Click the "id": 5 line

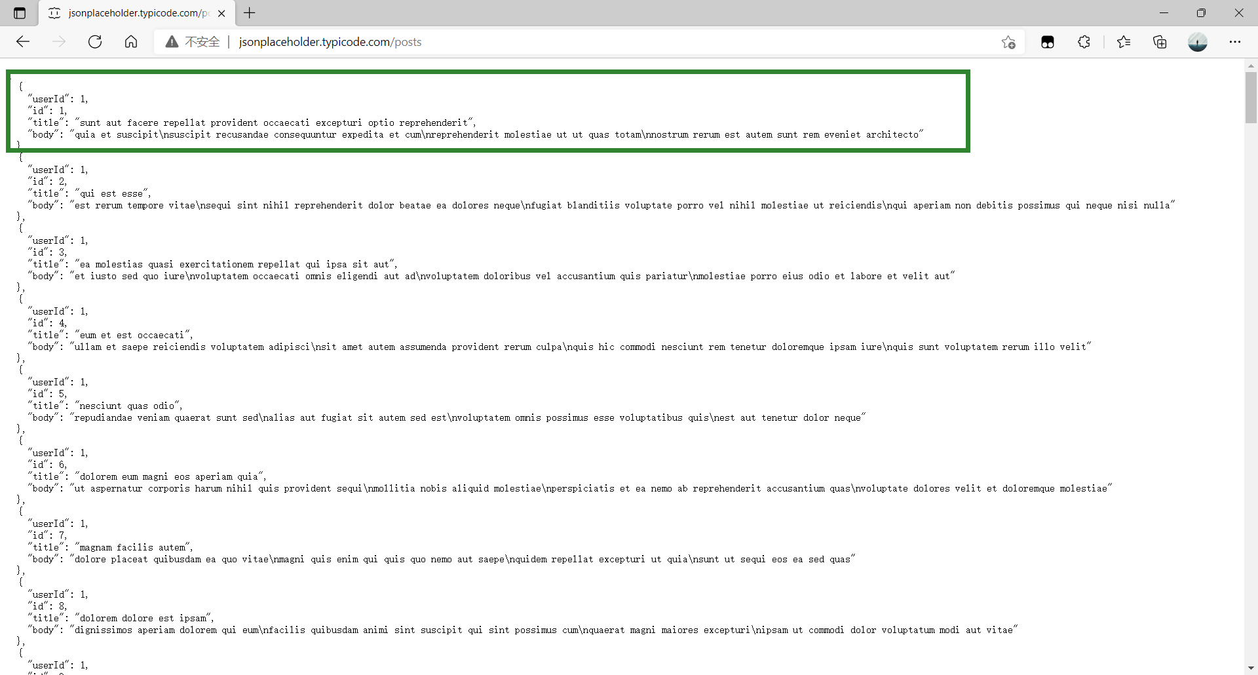tap(47, 394)
